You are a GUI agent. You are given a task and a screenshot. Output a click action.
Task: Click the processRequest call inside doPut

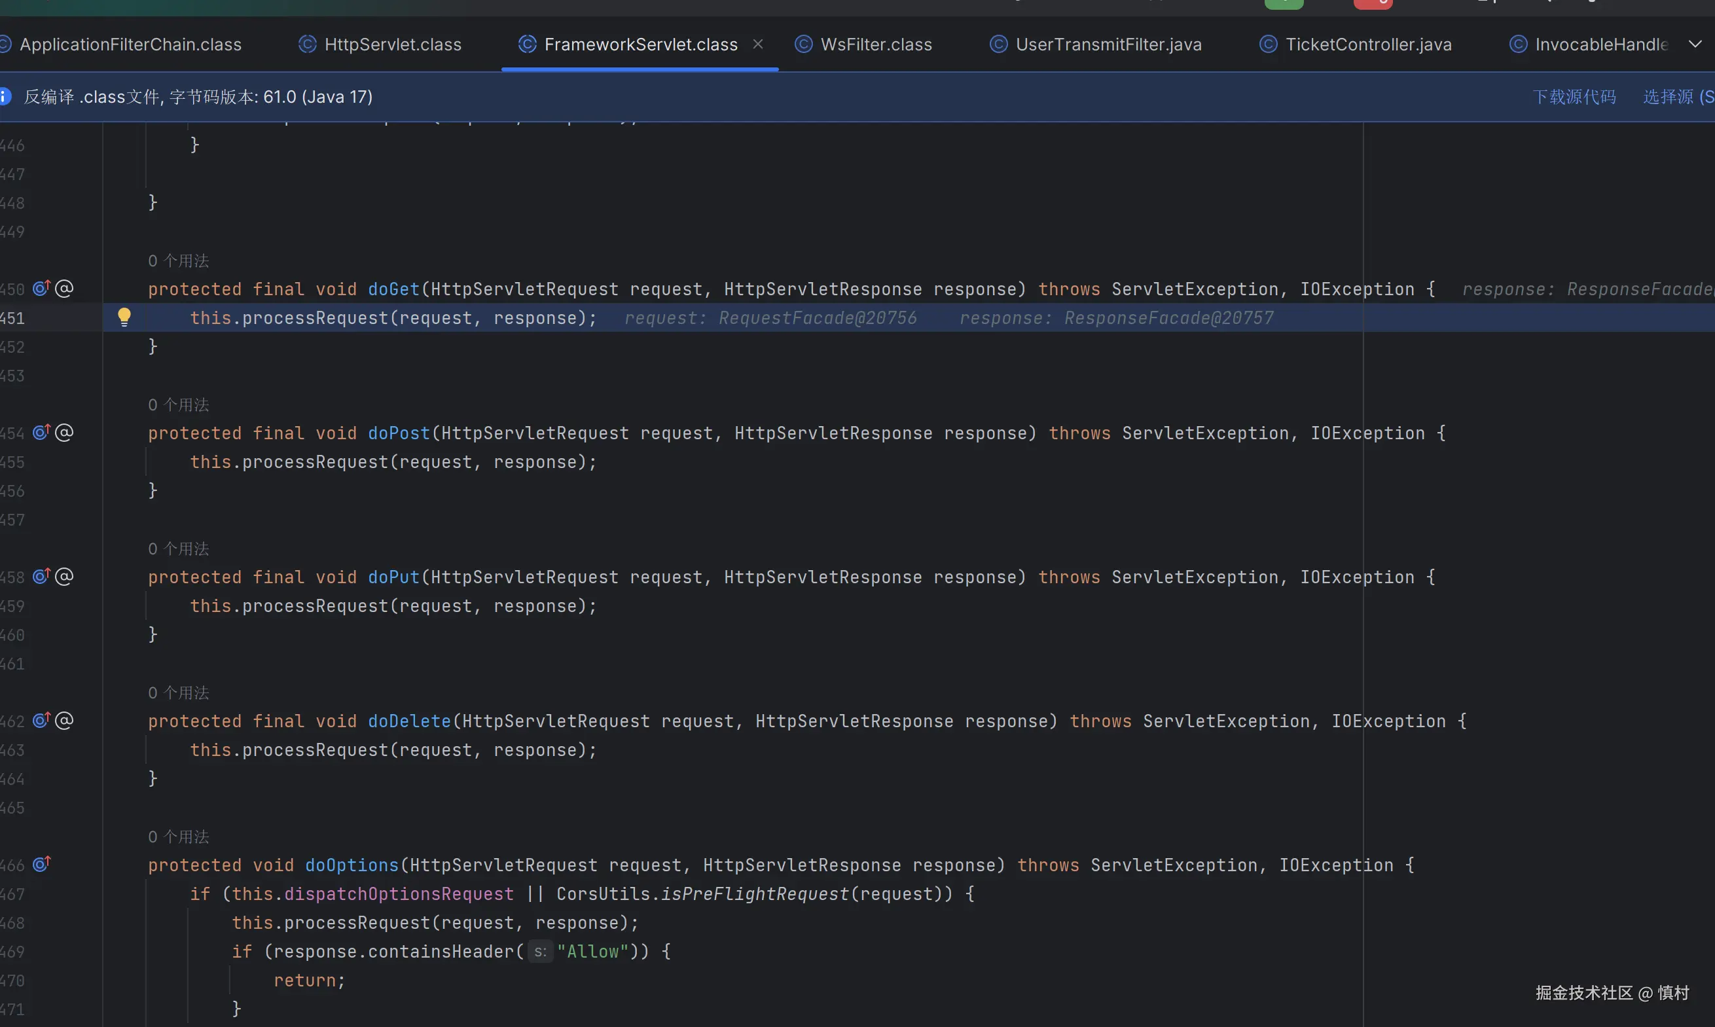315,605
